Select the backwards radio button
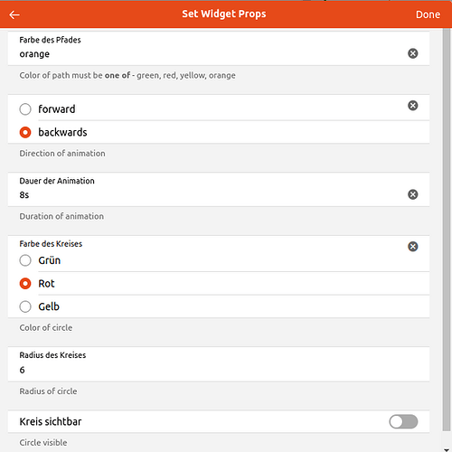Screen dimensions: 452x452 [25, 132]
